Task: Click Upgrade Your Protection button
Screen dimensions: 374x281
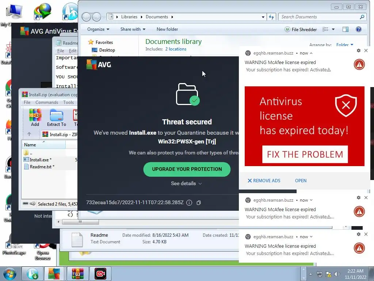Action: 187,169
